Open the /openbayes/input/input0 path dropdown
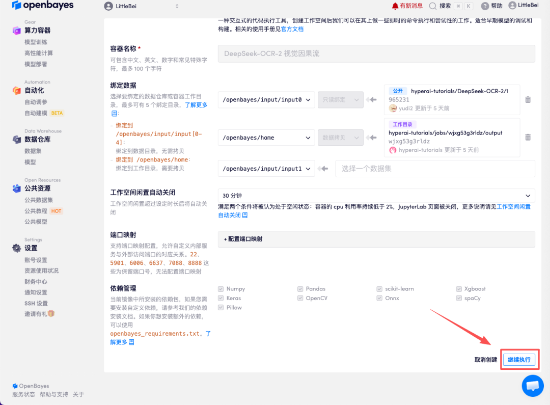The width and height of the screenshot is (550, 405). click(266, 100)
